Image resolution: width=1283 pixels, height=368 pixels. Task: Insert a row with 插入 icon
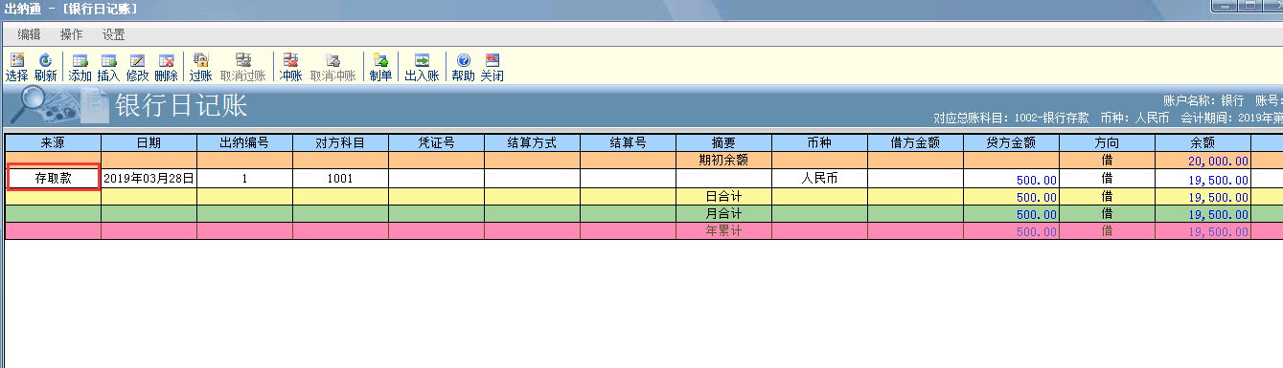(x=108, y=67)
